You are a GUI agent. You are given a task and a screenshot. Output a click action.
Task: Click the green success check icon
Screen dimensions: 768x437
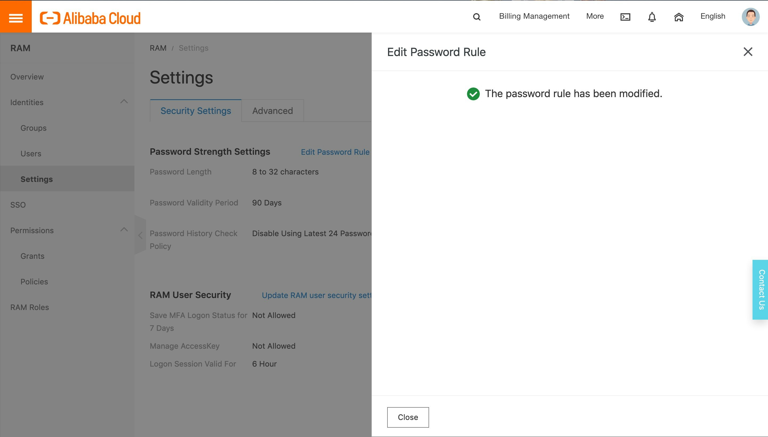pyautogui.click(x=473, y=94)
